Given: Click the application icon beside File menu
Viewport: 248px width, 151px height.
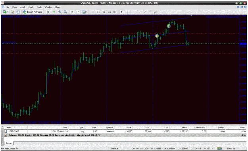Looking at the screenshot, I should (3, 7).
